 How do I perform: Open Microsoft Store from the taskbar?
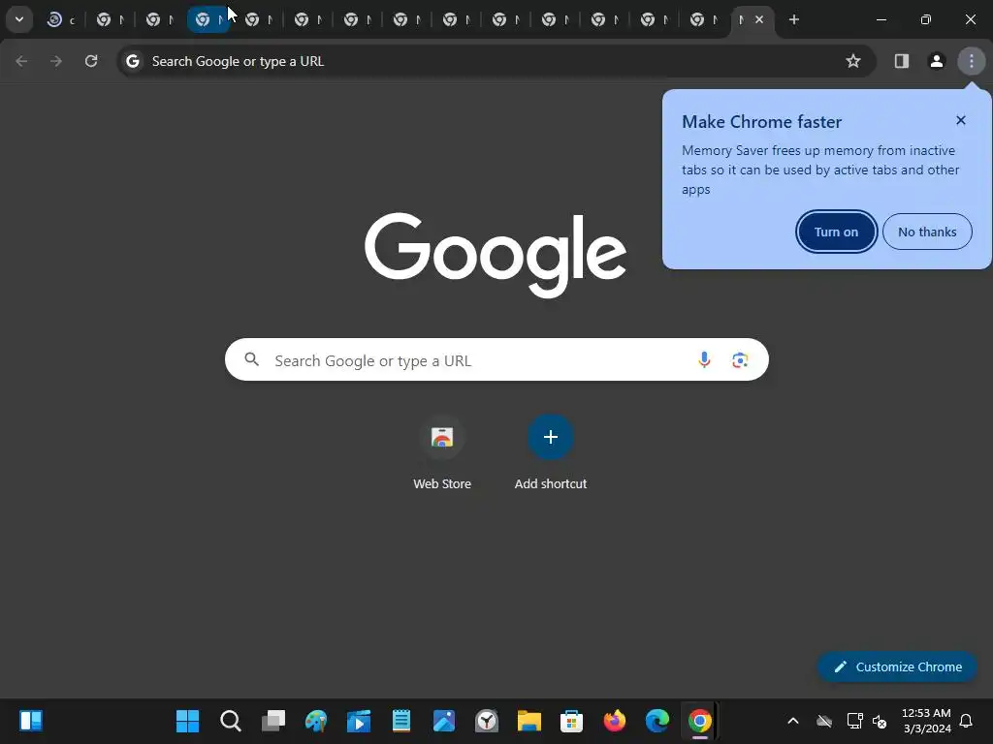click(x=571, y=721)
